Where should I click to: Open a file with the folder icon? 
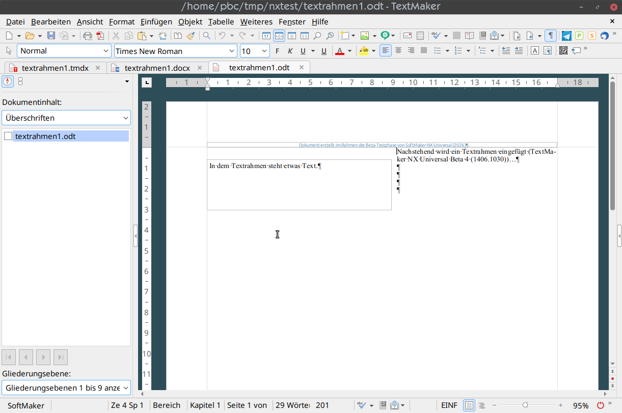[30, 36]
